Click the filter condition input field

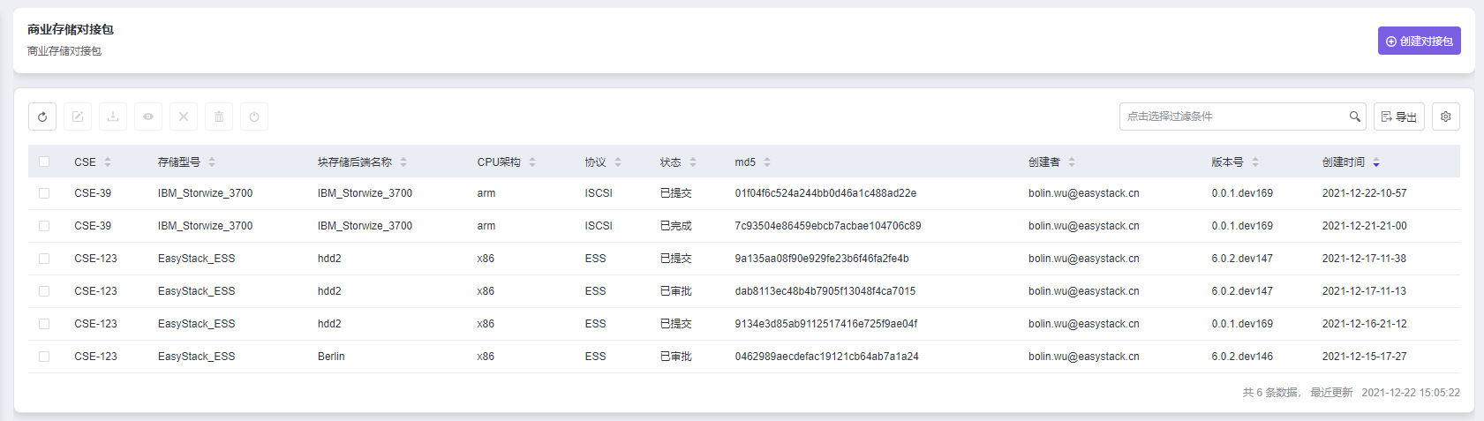1232,117
